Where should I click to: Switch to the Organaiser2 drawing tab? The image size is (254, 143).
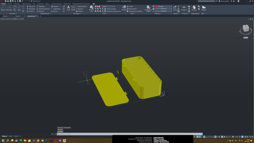coord(31,16)
